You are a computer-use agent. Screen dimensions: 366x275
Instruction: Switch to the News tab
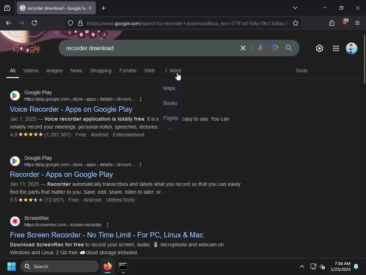coord(76,71)
